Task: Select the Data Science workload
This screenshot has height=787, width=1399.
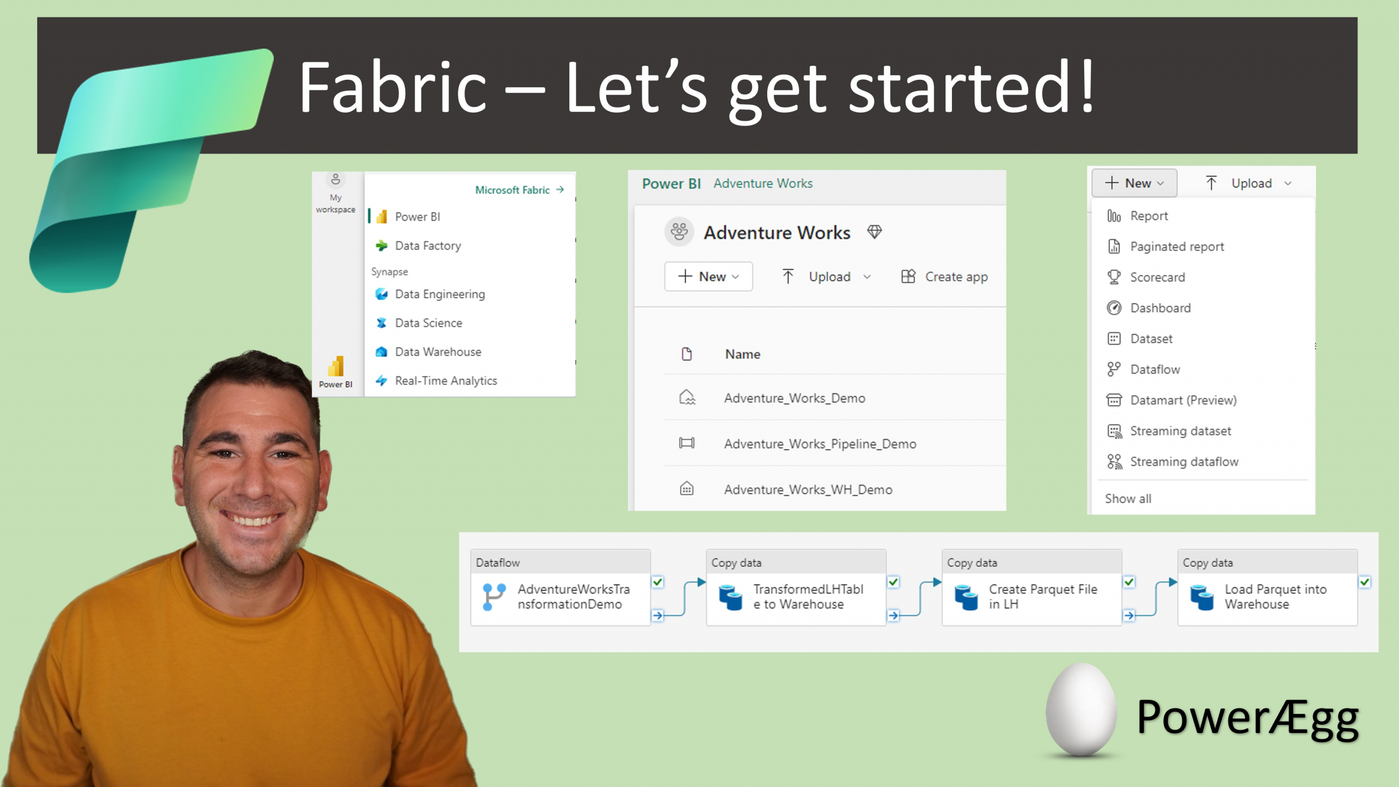Action: (x=428, y=322)
